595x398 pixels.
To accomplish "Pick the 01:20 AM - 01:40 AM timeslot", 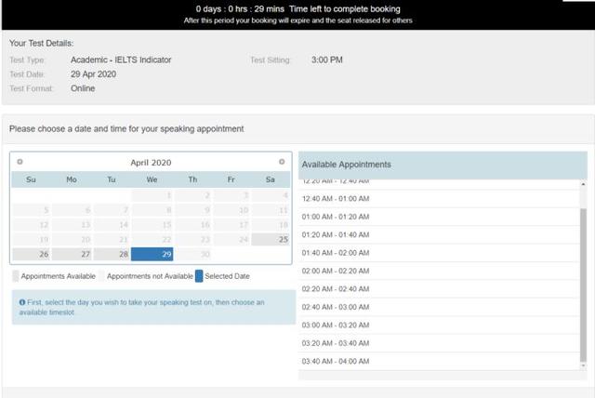I will pos(439,235).
